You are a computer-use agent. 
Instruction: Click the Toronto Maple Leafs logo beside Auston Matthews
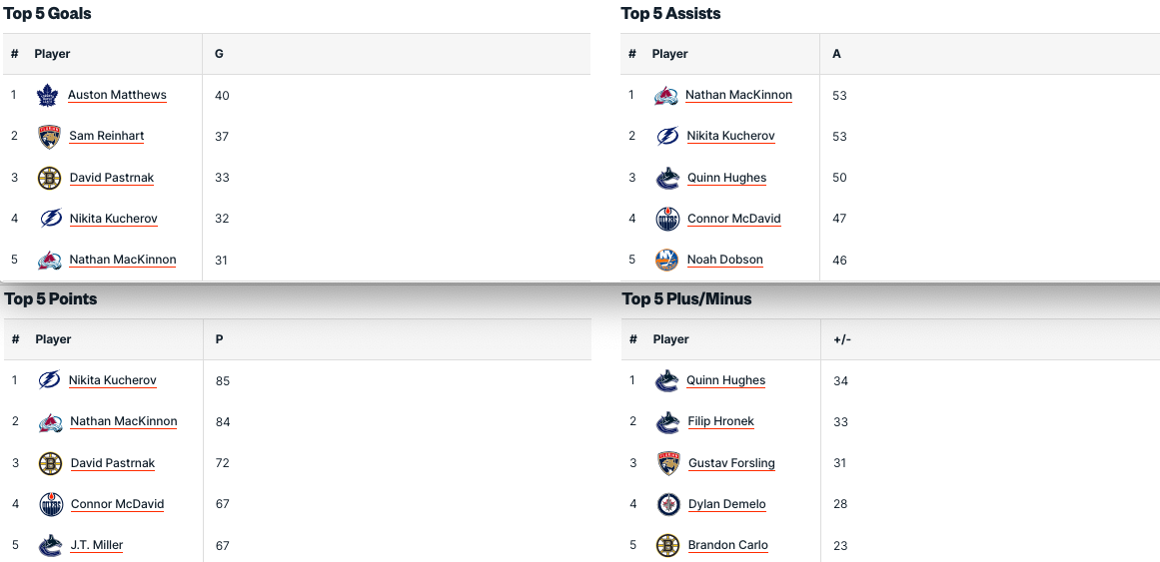[47, 96]
